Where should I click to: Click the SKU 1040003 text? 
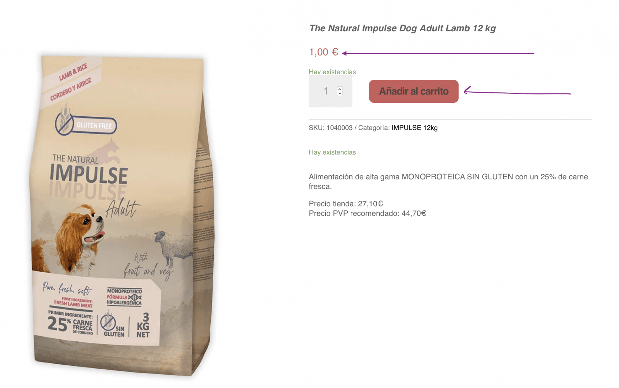[331, 128]
